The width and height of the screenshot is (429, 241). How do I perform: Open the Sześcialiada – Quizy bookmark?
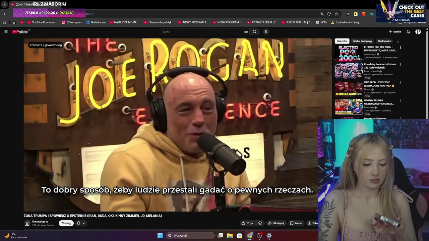[346, 22]
